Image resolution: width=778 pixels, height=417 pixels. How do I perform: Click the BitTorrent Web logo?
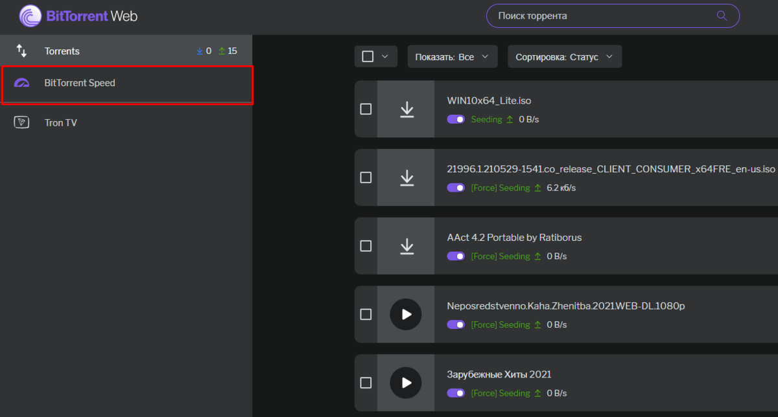78,16
